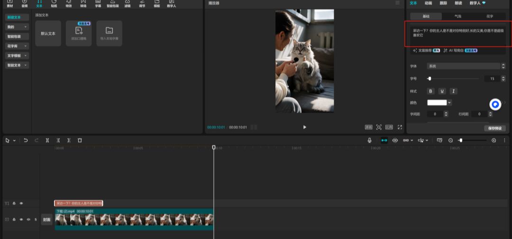
Task: Open the 智能包装 top toolbar panel
Action: click(113, 4)
